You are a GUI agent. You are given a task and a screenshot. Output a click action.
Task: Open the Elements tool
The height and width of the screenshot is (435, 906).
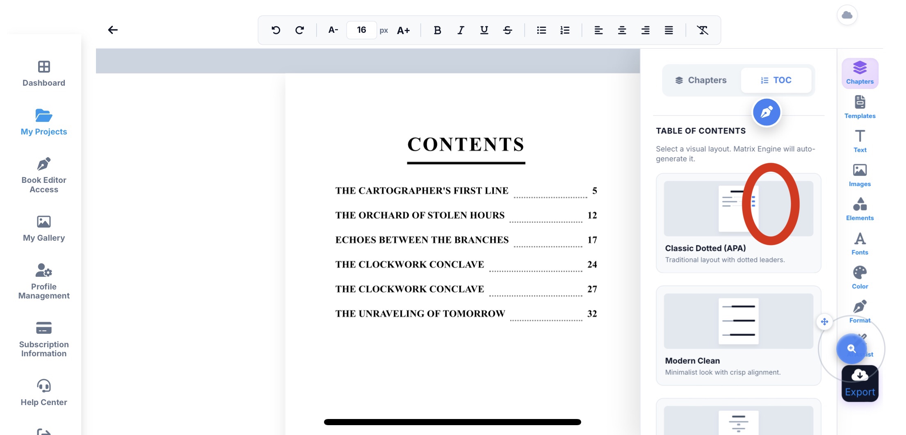860,210
